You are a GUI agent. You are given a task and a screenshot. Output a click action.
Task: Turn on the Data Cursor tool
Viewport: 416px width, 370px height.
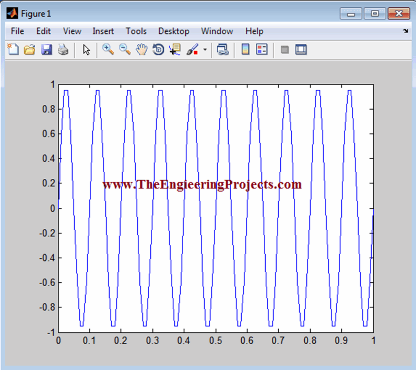click(x=174, y=49)
